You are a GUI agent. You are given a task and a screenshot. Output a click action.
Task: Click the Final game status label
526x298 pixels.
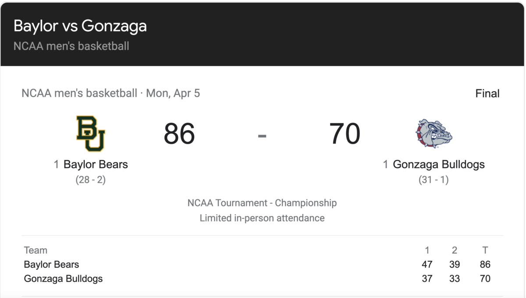[x=487, y=93]
